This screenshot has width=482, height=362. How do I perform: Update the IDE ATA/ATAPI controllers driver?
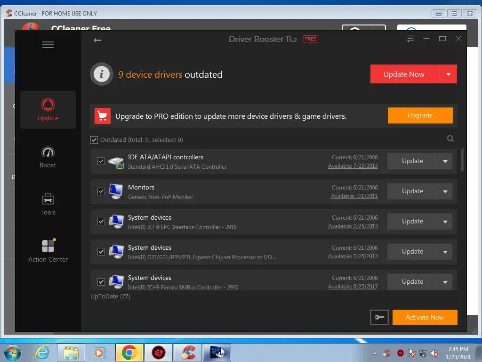coord(412,161)
